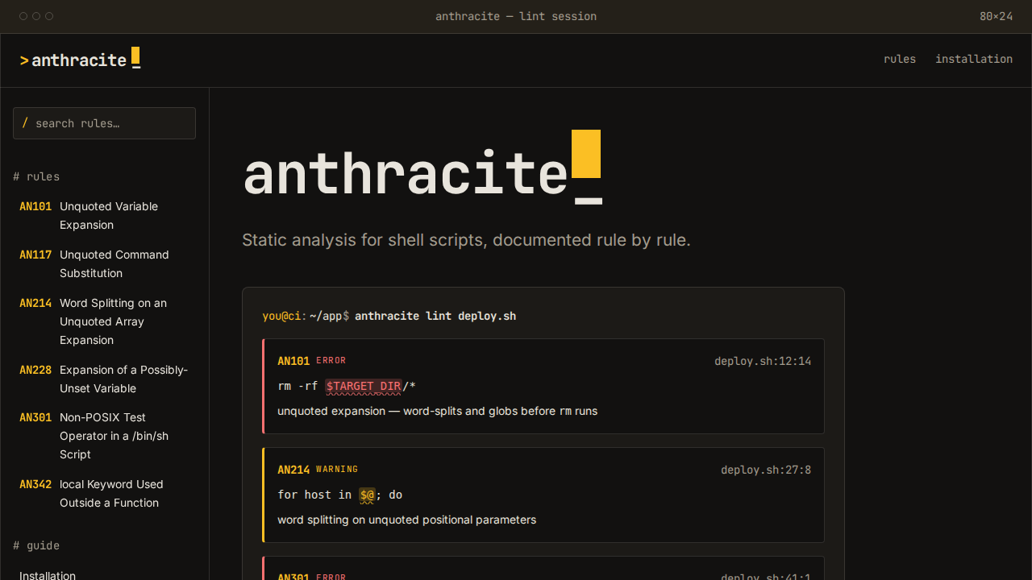Image resolution: width=1032 pixels, height=580 pixels.
Task: Click the first window control dot
Action: pyautogui.click(x=23, y=16)
